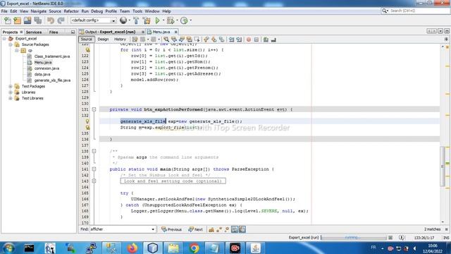Click the Next find button
The height and width of the screenshot is (254, 451).
click(196, 229)
